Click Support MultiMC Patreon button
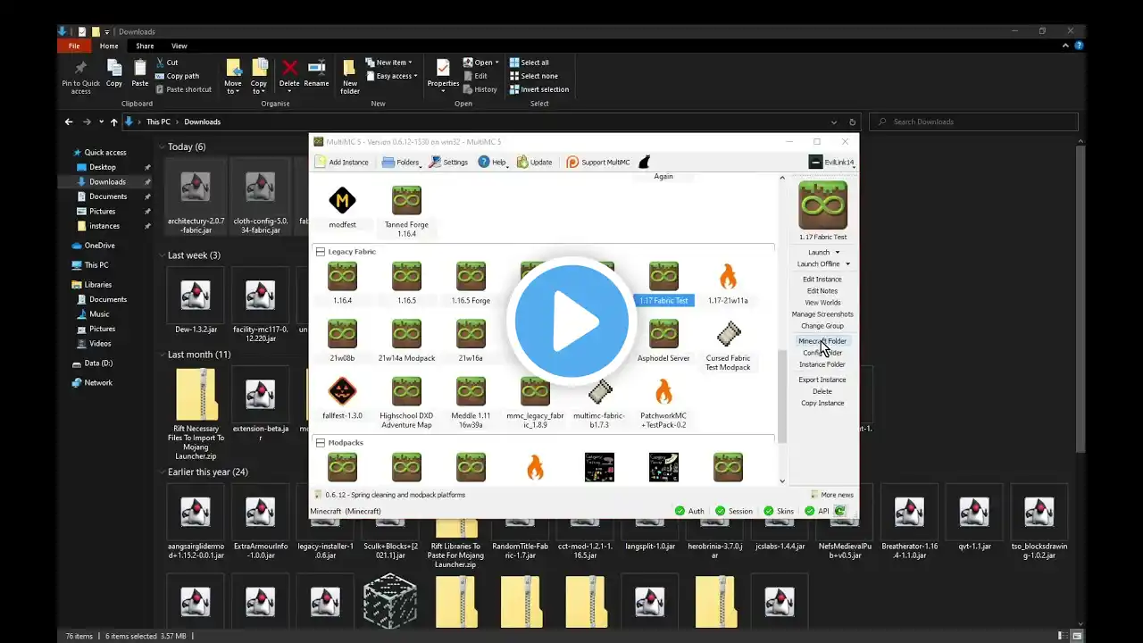 click(597, 162)
